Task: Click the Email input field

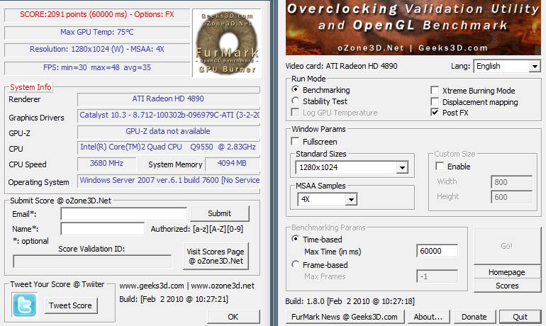Action: [x=123, y=213]
